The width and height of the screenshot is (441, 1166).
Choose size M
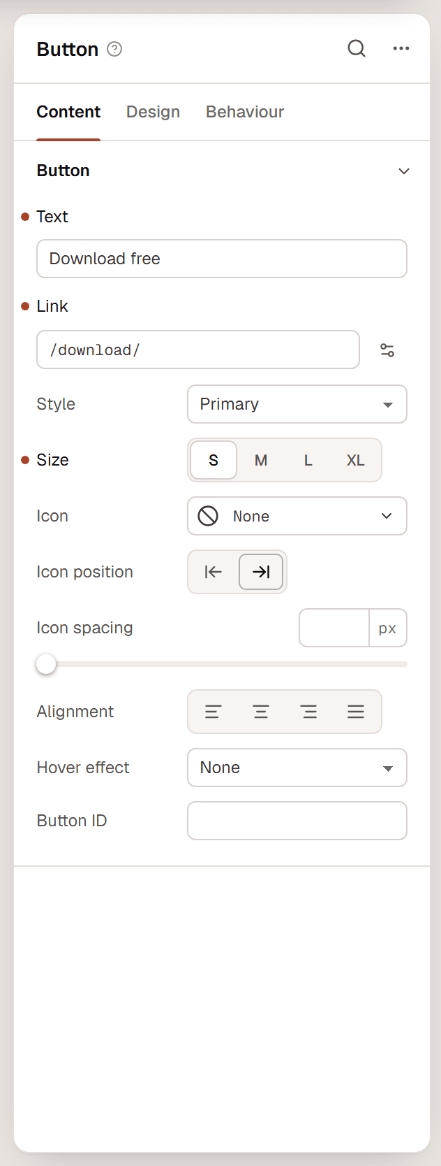click(261, 460)
